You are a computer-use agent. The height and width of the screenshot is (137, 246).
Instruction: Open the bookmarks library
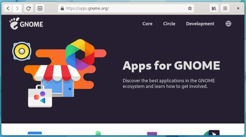[x=214, y=8]
